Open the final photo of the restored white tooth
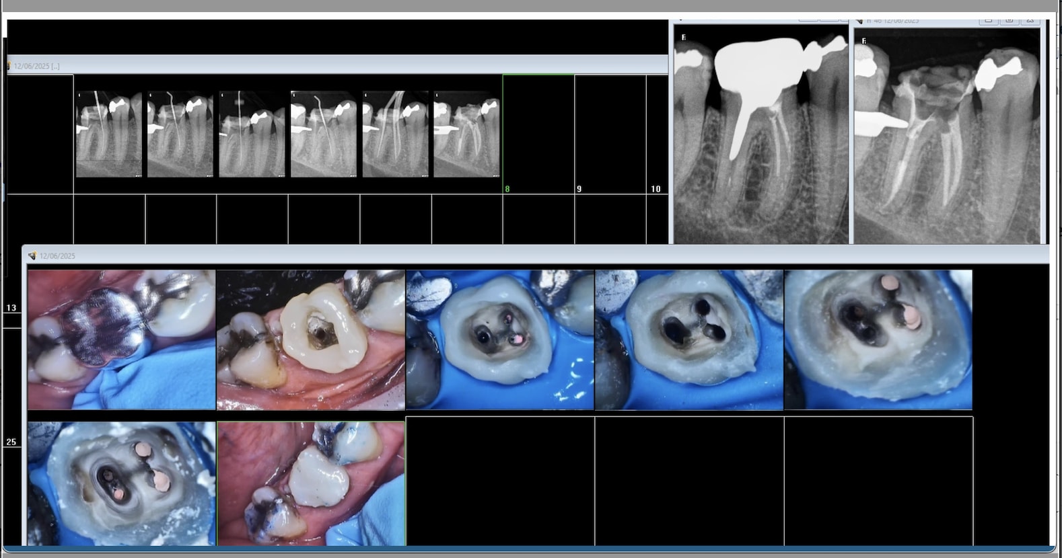 tap(311, 483)
